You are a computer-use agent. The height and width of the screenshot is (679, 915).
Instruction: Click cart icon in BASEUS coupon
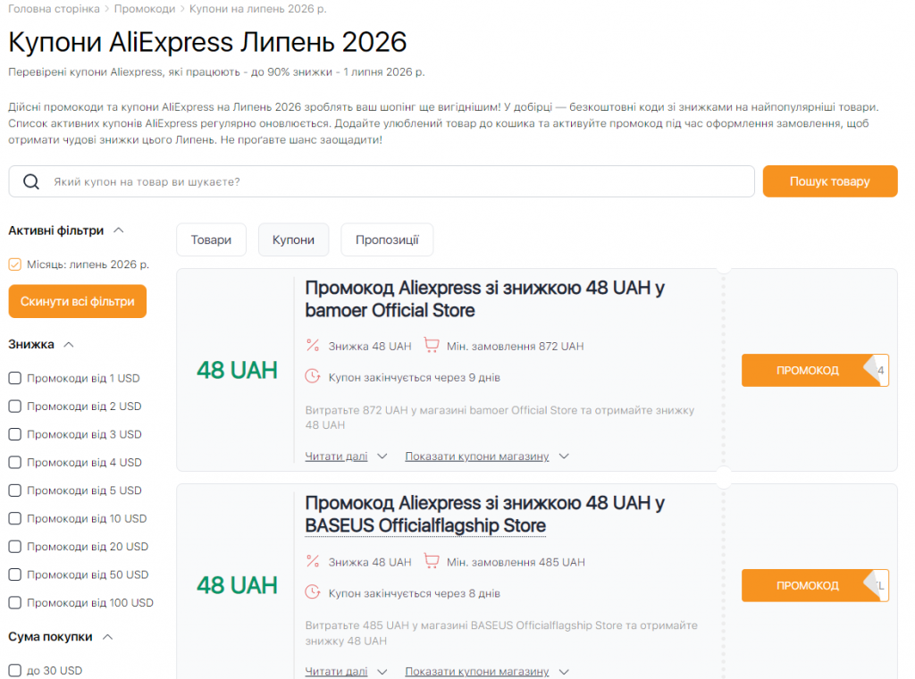[x=432, y=561]
